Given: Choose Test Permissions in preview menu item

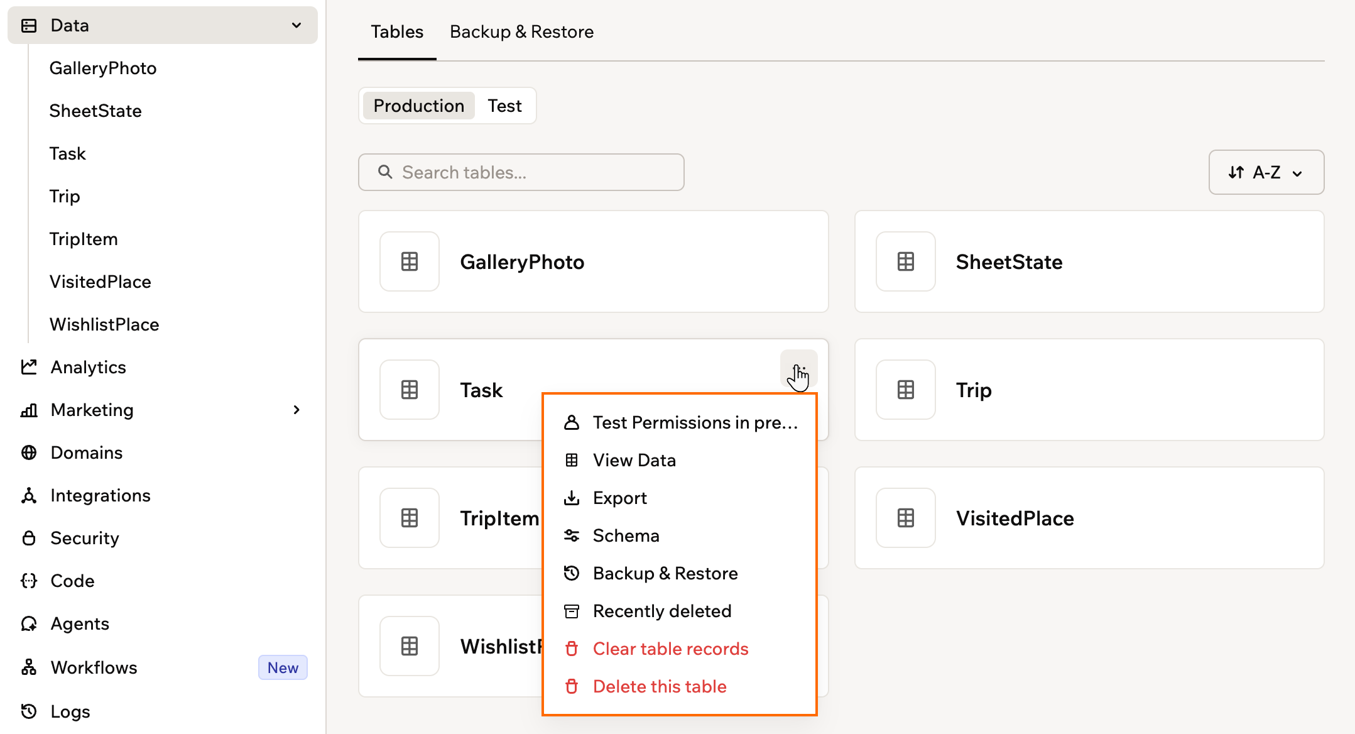Looking at the screenshot, I should 680,422.
